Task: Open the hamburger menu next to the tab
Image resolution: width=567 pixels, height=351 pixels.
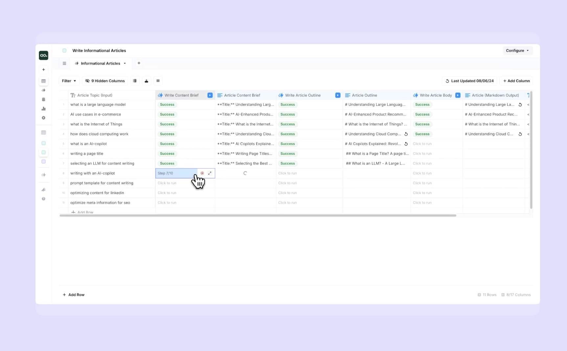Action: (64, 63)
